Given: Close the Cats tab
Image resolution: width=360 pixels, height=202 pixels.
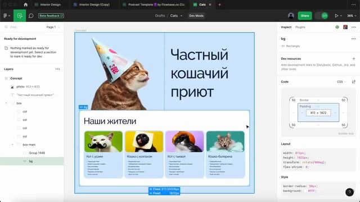Looking at the screenshot, I should coord(210,4).
